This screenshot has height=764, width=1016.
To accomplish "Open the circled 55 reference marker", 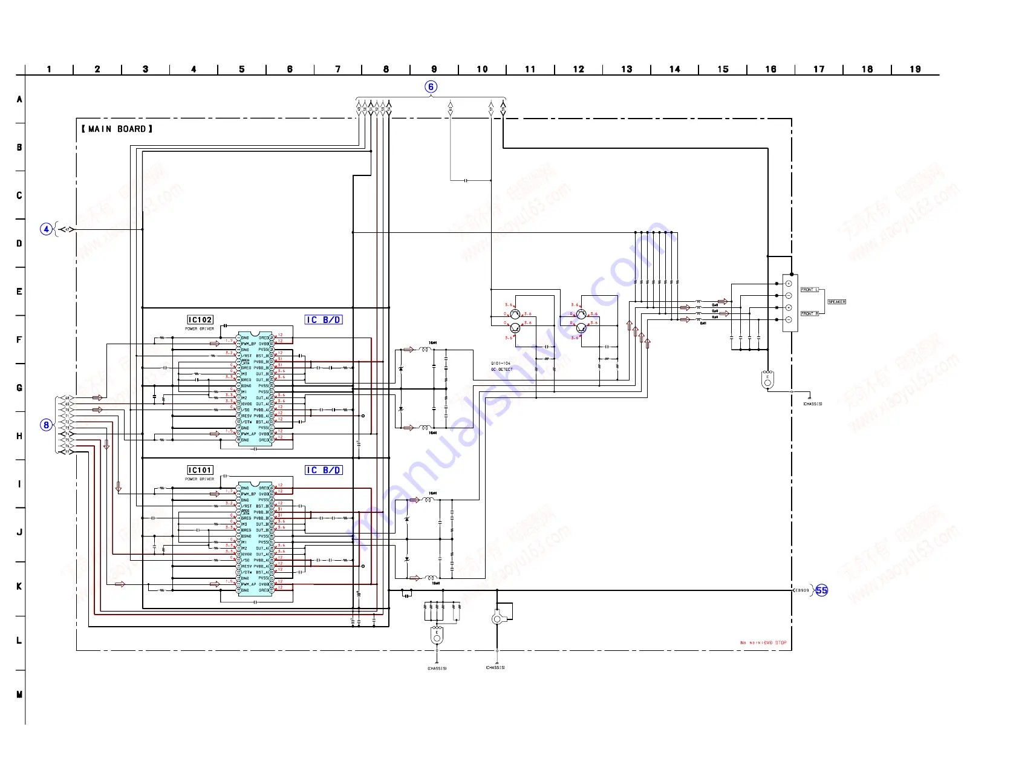I will [x=822, y=590].
